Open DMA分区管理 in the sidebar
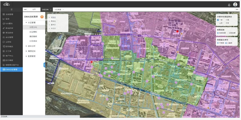Screen dimensions: 241x120 click(x=11, y=70)
